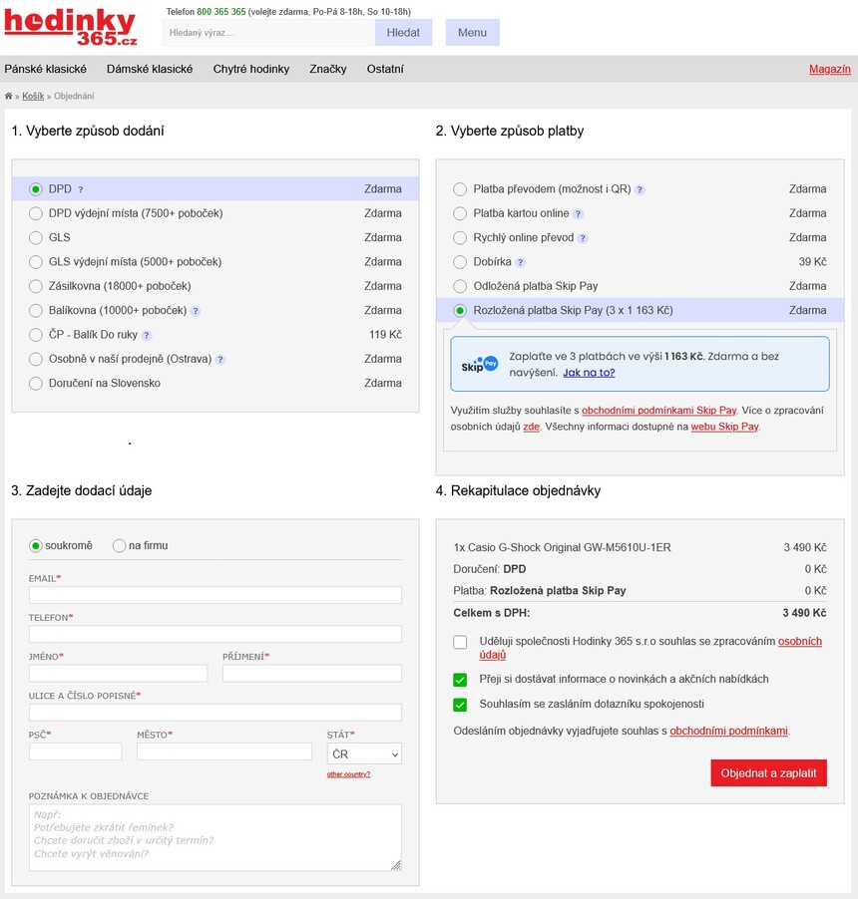858x899 pixels.
Task: Open help icon for Osobně v naší prodejně
Action: [x=219, y=360]
